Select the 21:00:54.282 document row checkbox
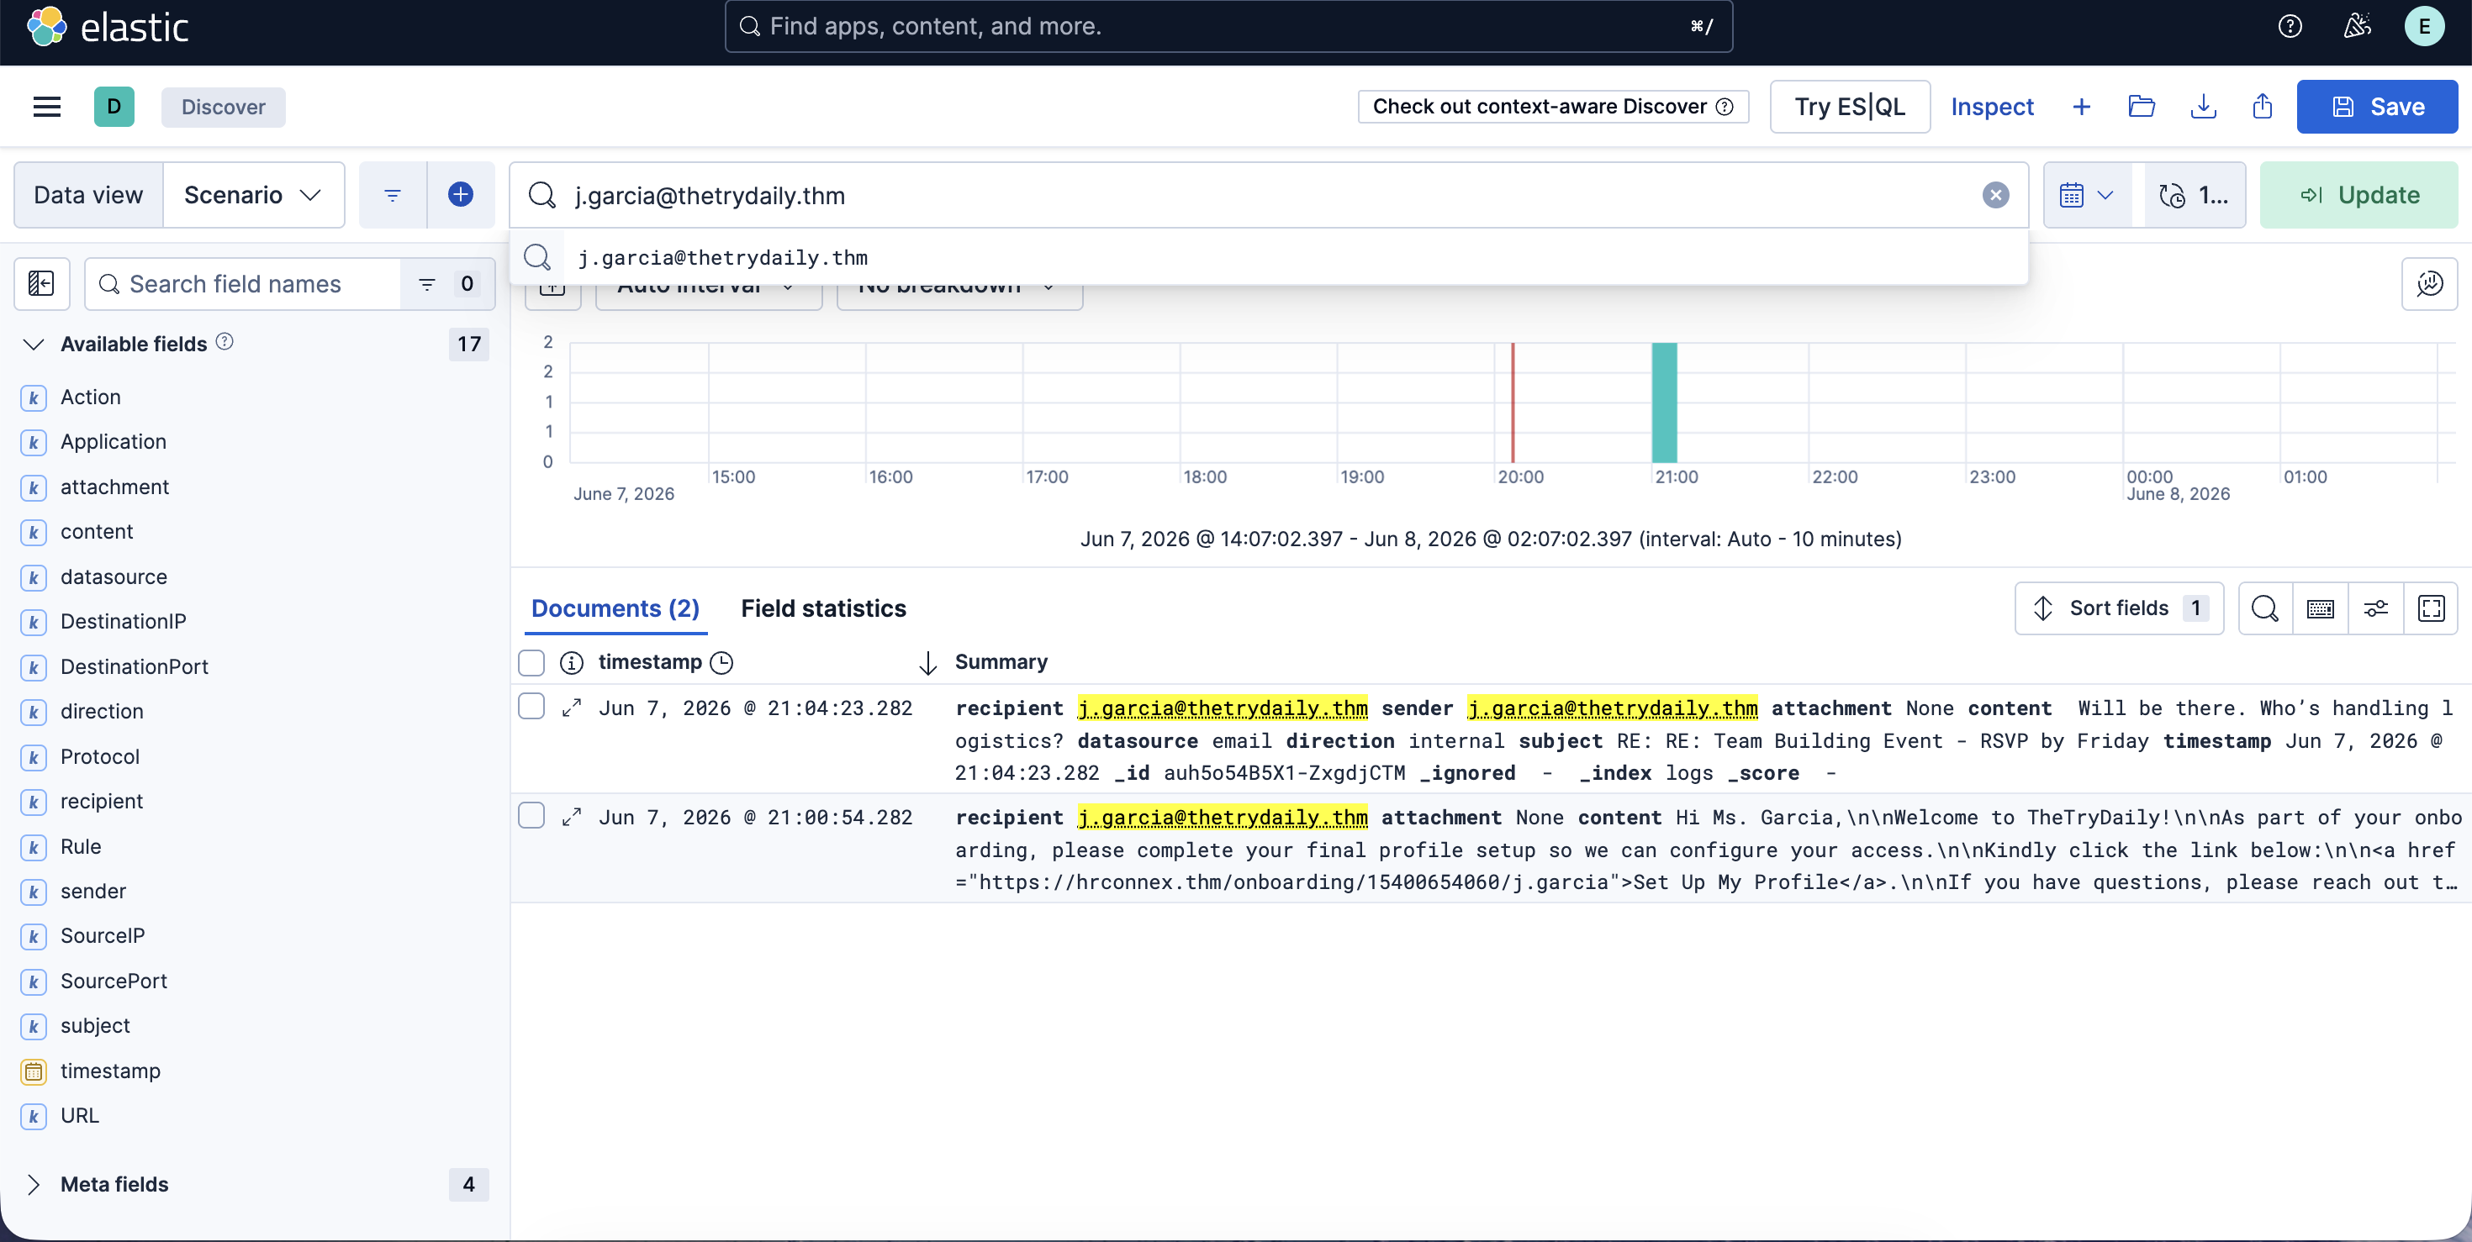 click(531, 816)
